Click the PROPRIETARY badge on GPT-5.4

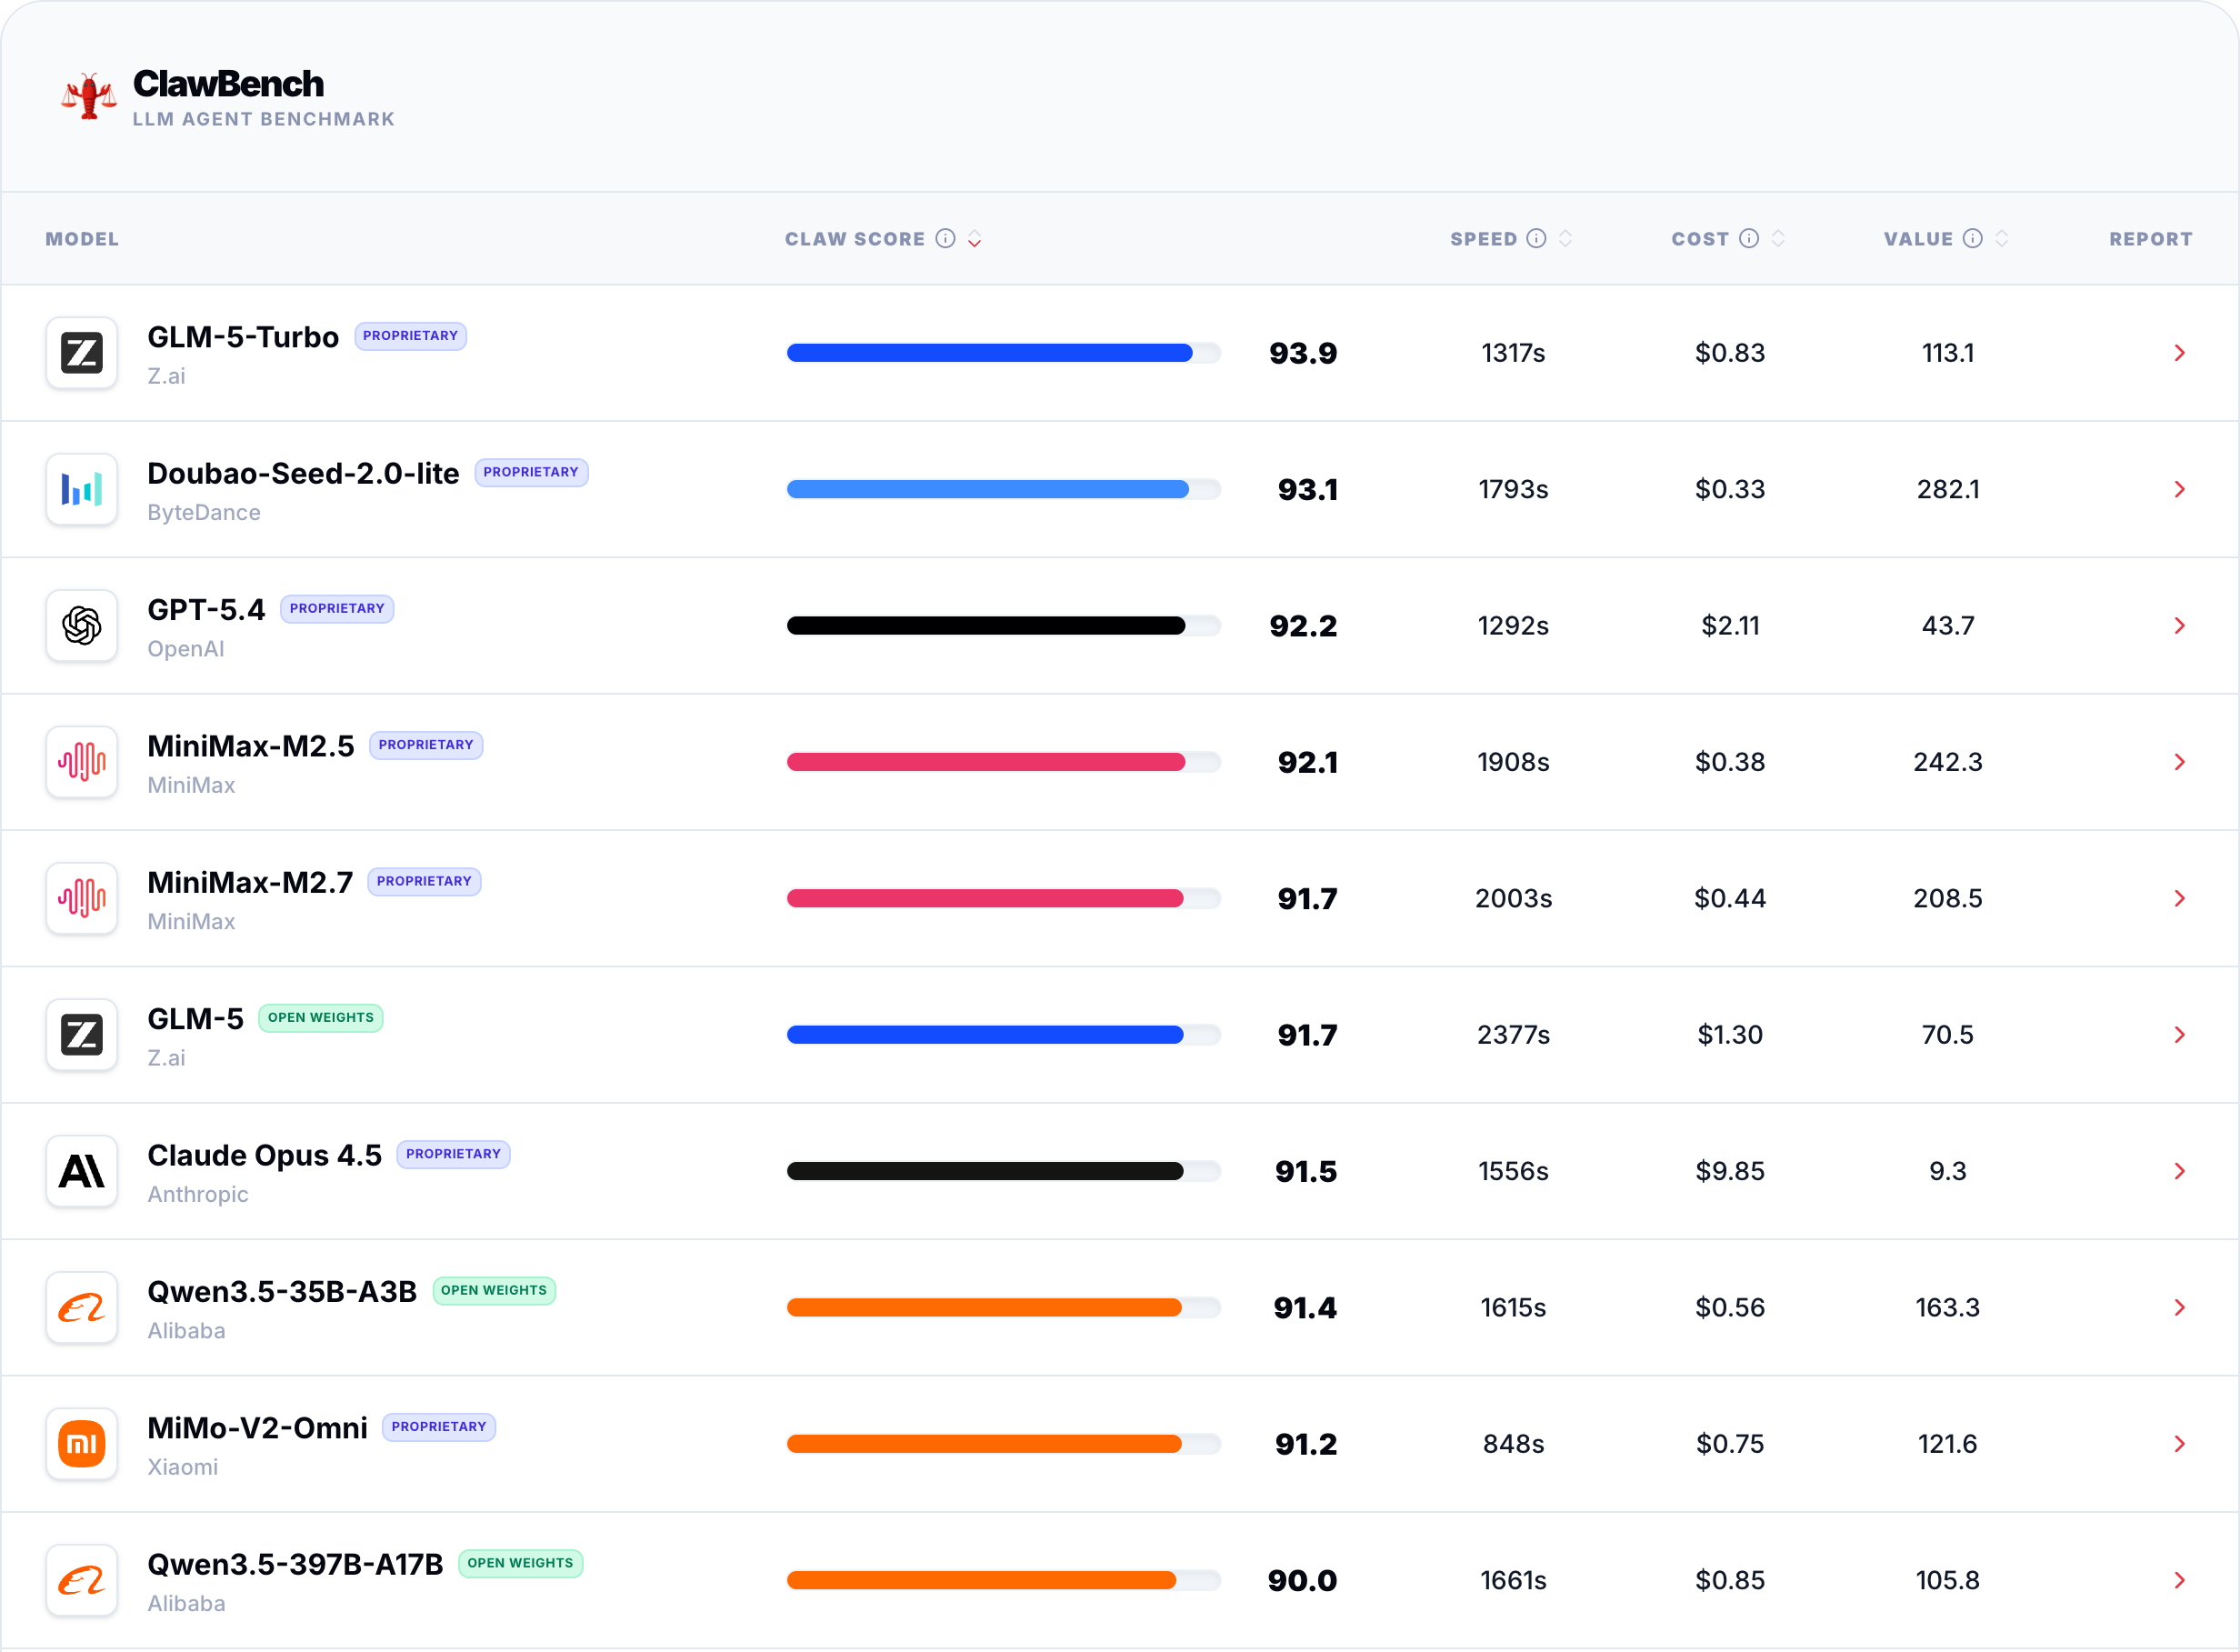pyautogui.click(x=337, y=609)
